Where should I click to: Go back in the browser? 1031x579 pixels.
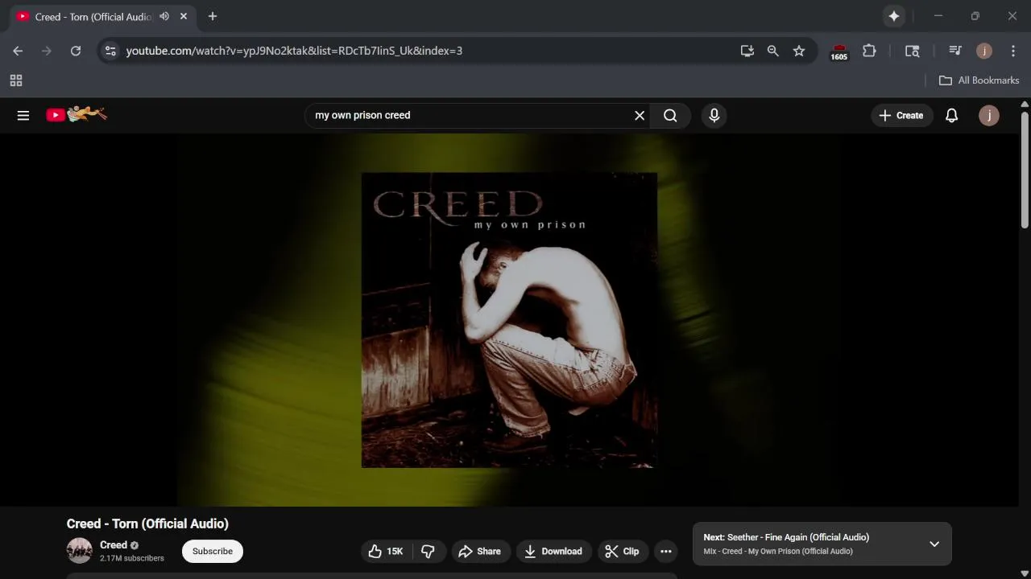pos(18,51)
